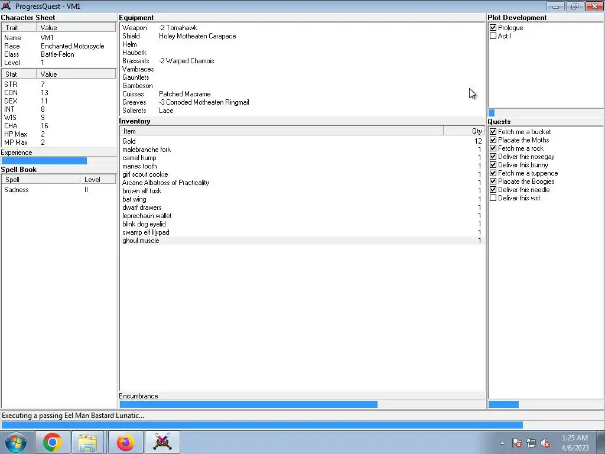Image resolution: width=605 pixels, height=454 pixels.
Task: Select 'bat wing' inventory item
Action: pos(302,199)
